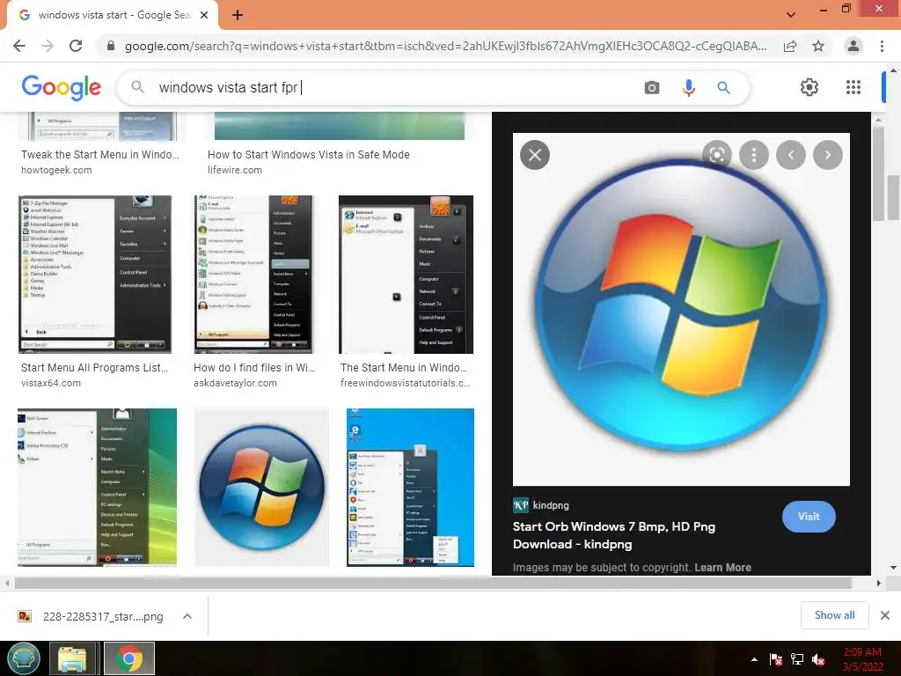Search inside image with Lens icon
901x676 pixels.
(x=716, y=155)
